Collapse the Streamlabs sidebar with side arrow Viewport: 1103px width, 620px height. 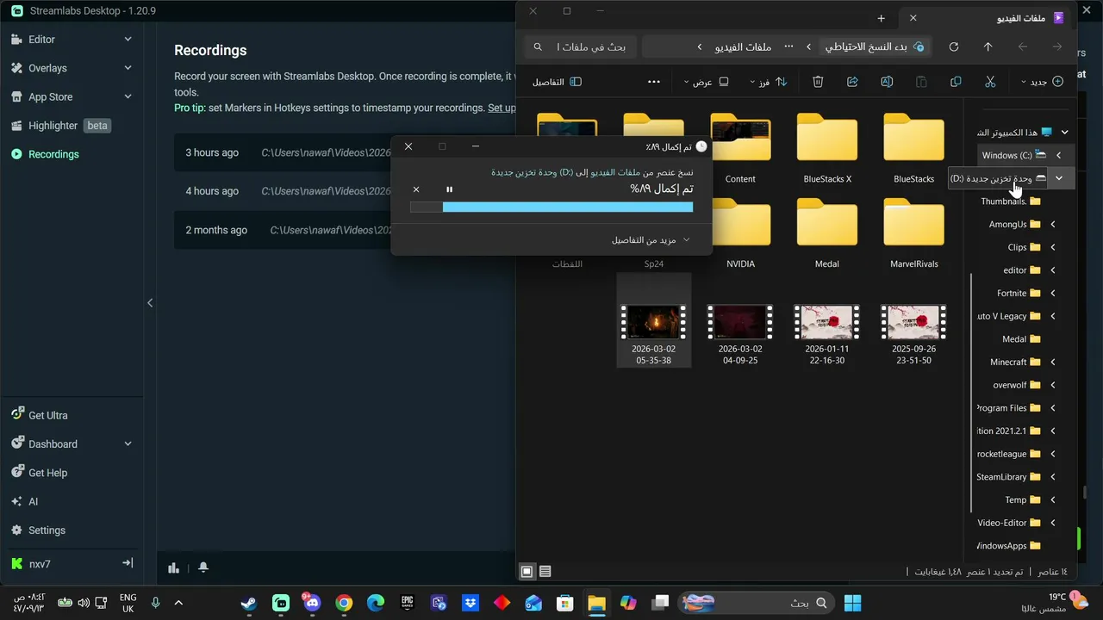150,303
